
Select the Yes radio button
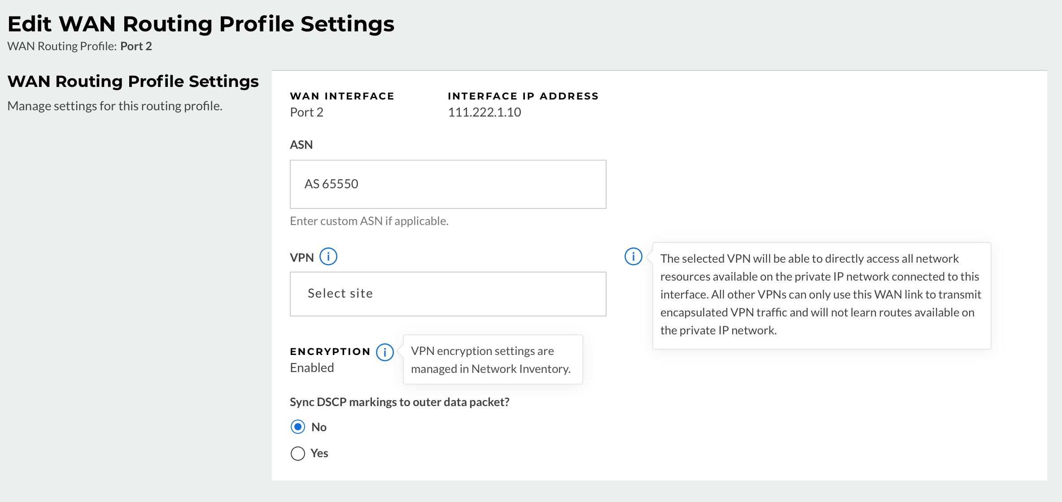pos(298,454)
